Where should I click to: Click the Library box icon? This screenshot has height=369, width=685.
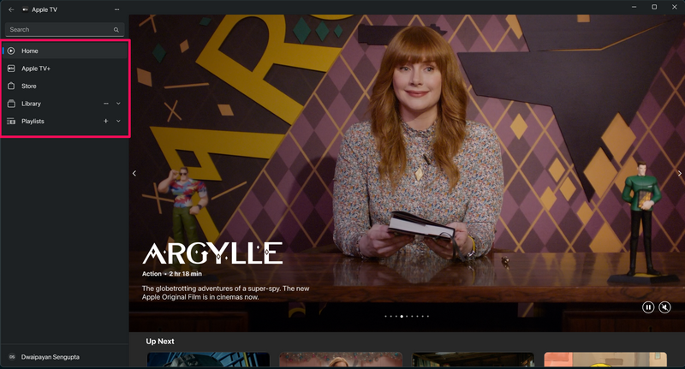[x=11, y=104]
